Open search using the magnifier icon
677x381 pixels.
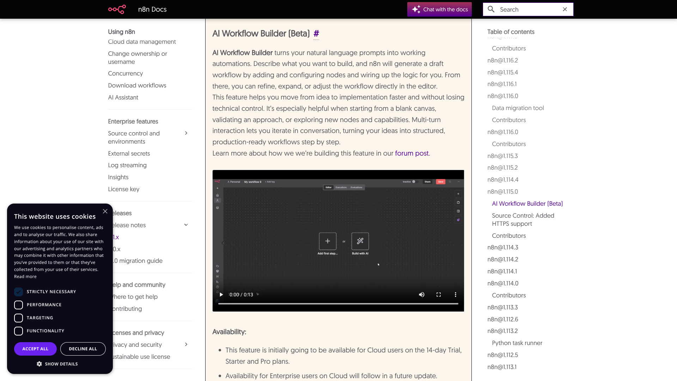(491, 9)
